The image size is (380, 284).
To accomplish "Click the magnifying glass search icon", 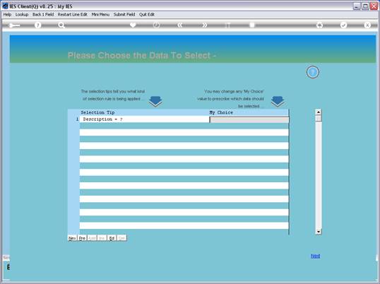I will tap(61, 25).
